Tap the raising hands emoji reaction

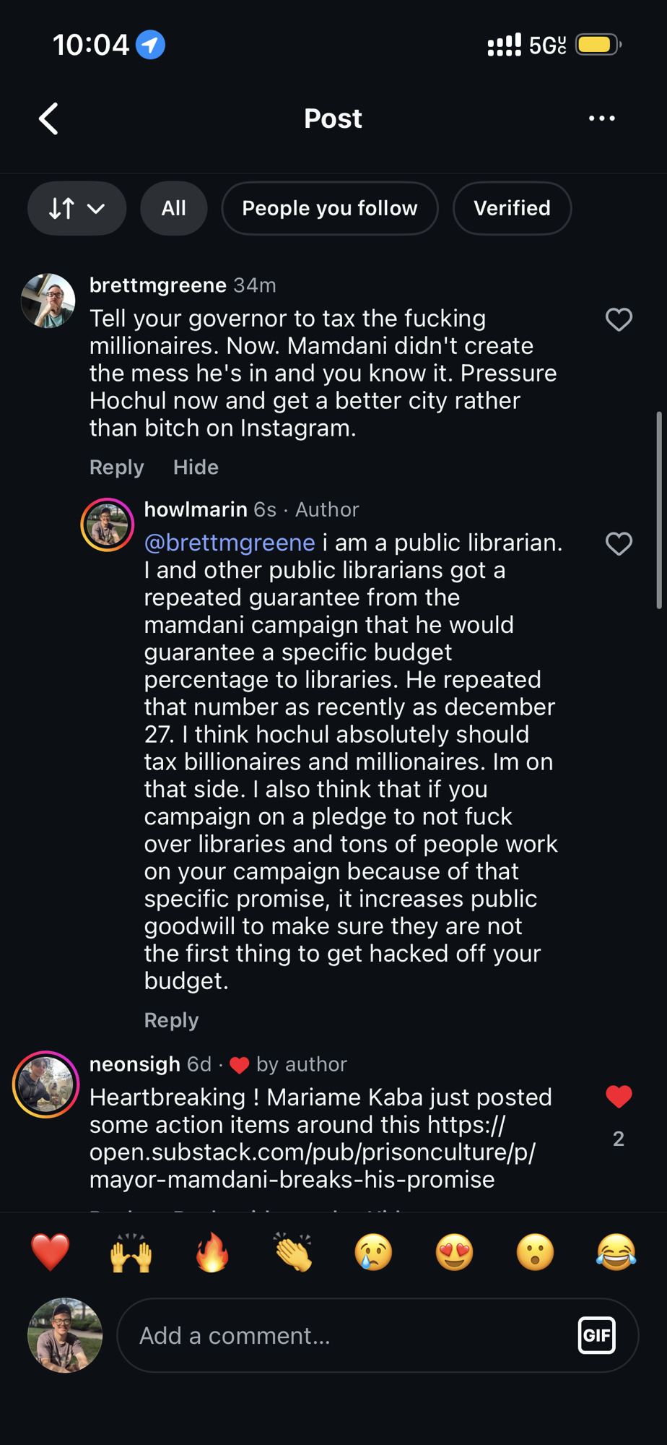pos(131,1252)
